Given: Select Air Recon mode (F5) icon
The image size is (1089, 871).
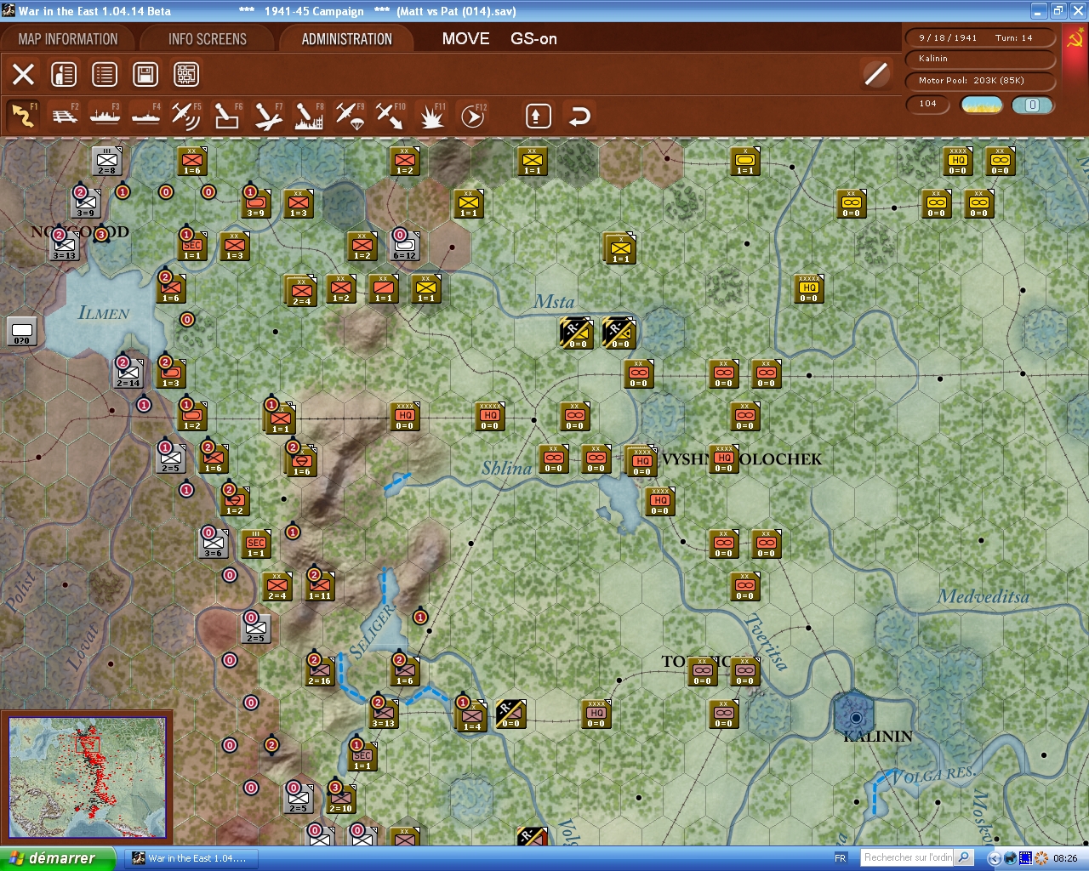Looking at the screenshot, I should 185,115.
